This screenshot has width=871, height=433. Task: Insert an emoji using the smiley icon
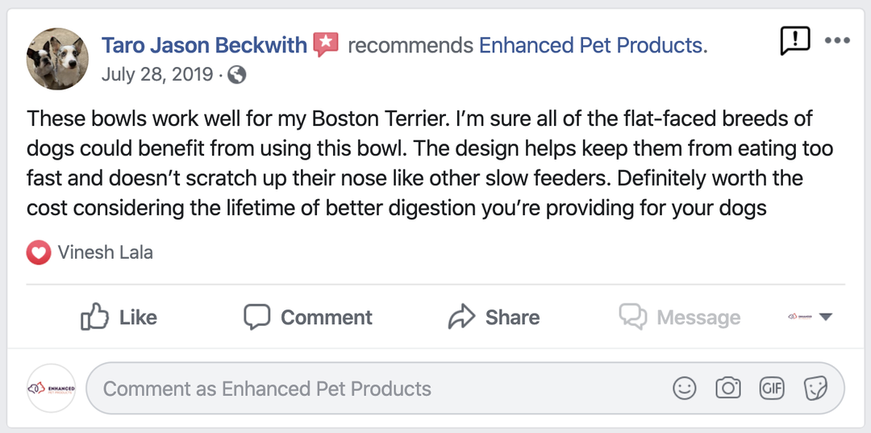pyautogui.click(x=685, y=389)
